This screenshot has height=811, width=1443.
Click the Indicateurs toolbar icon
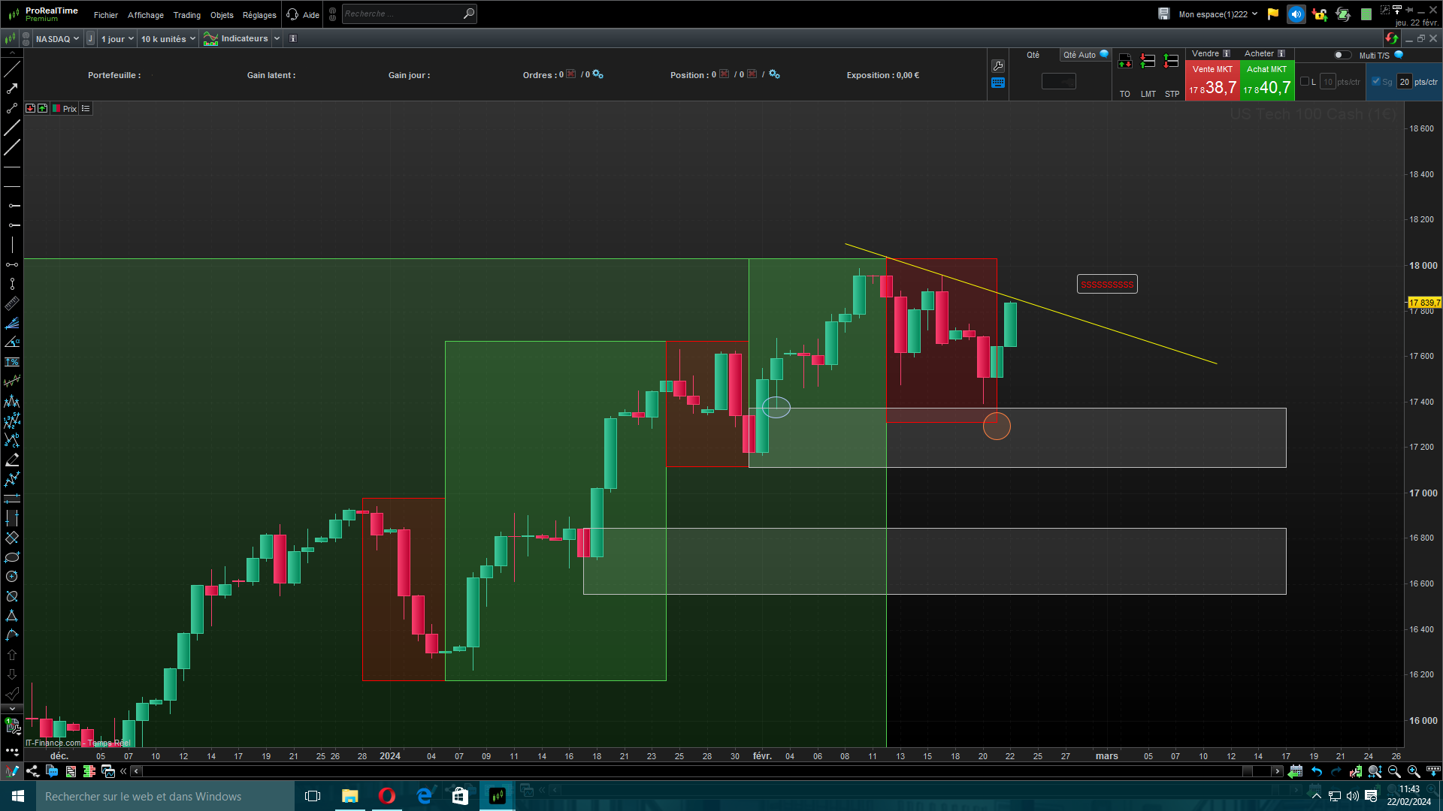(211, 39)
